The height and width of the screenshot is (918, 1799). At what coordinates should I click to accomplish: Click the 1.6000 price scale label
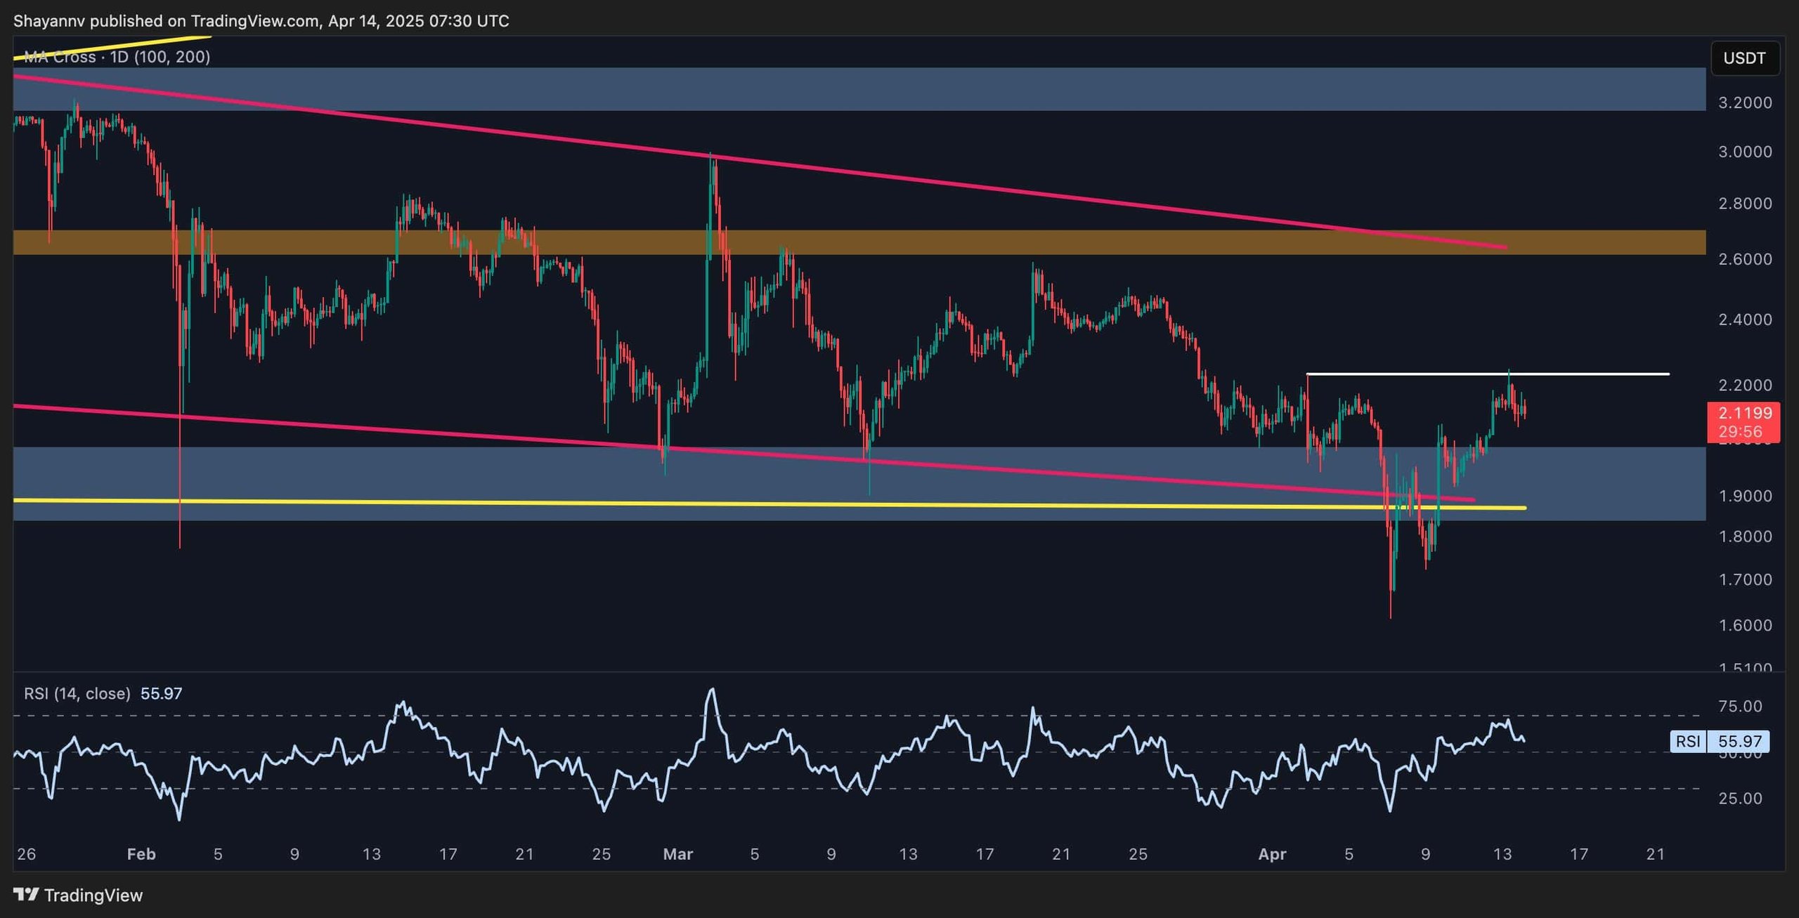click(1744, 625)
